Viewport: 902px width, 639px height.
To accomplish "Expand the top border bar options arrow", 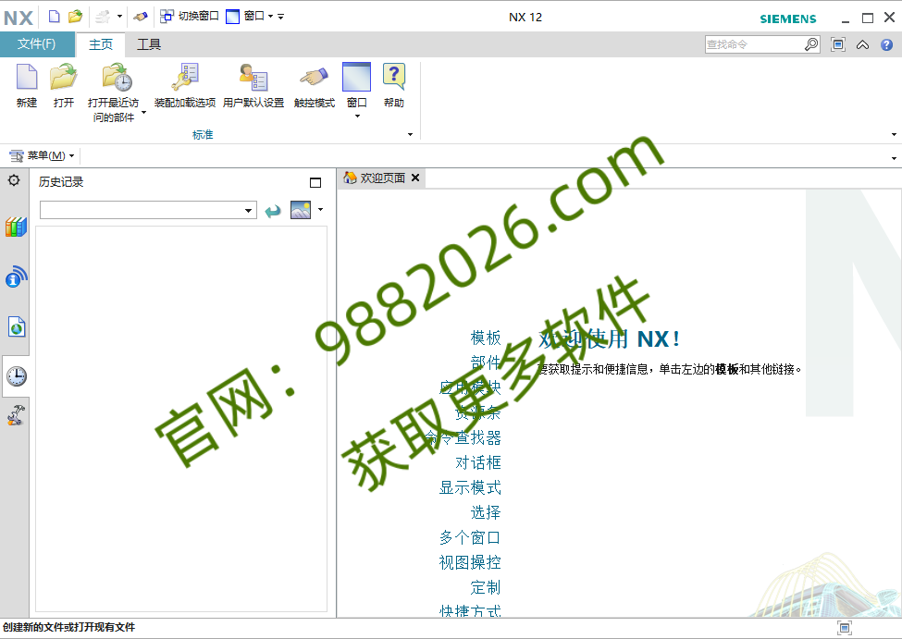I will pyautogui.click(x=894, y=158).
